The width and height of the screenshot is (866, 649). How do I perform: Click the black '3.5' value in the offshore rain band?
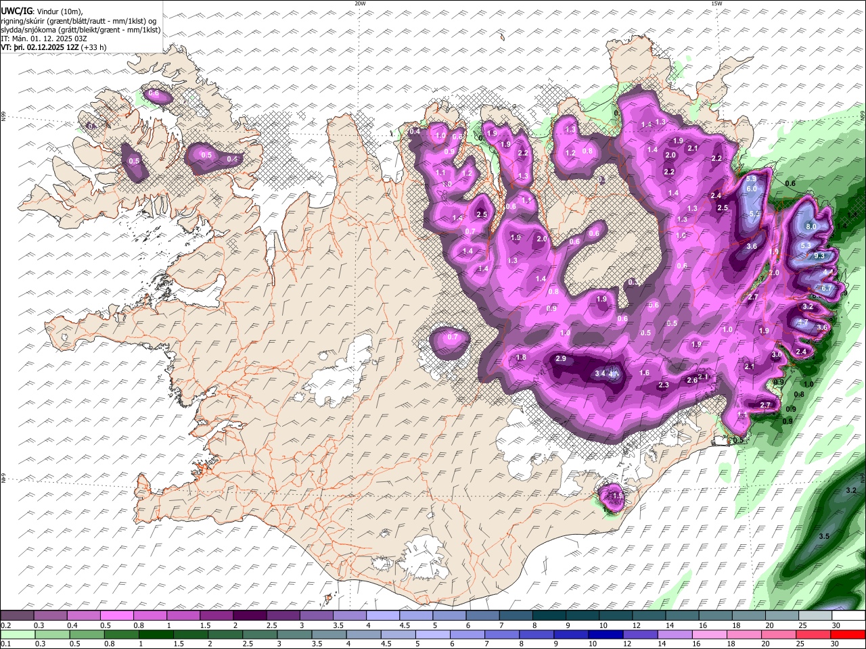(824, 536)
